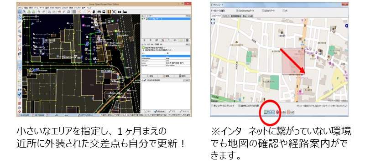Click the Help button in download dialog
365x164 pixels.
291,112
